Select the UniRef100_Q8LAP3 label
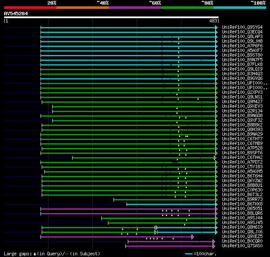The height and width of the screenshot is (257, 270). [242, 37]
